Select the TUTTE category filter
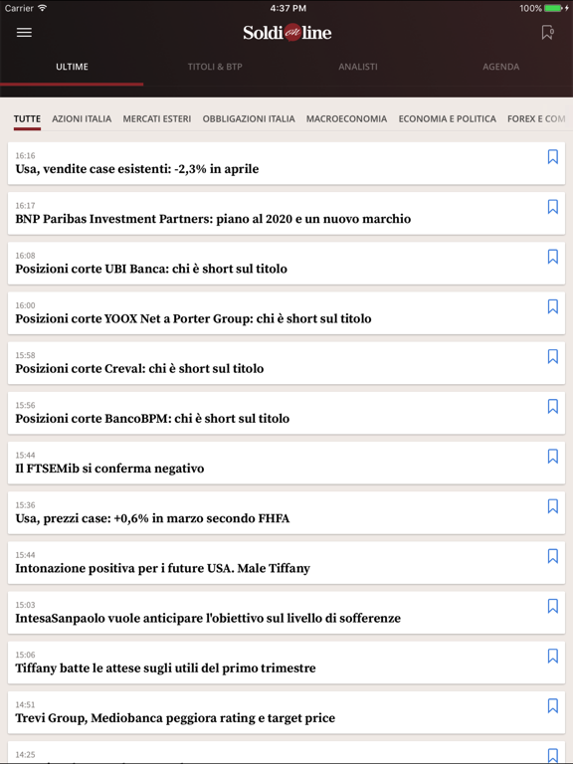This screenshot has height=764, width=573. click(27, 119)
